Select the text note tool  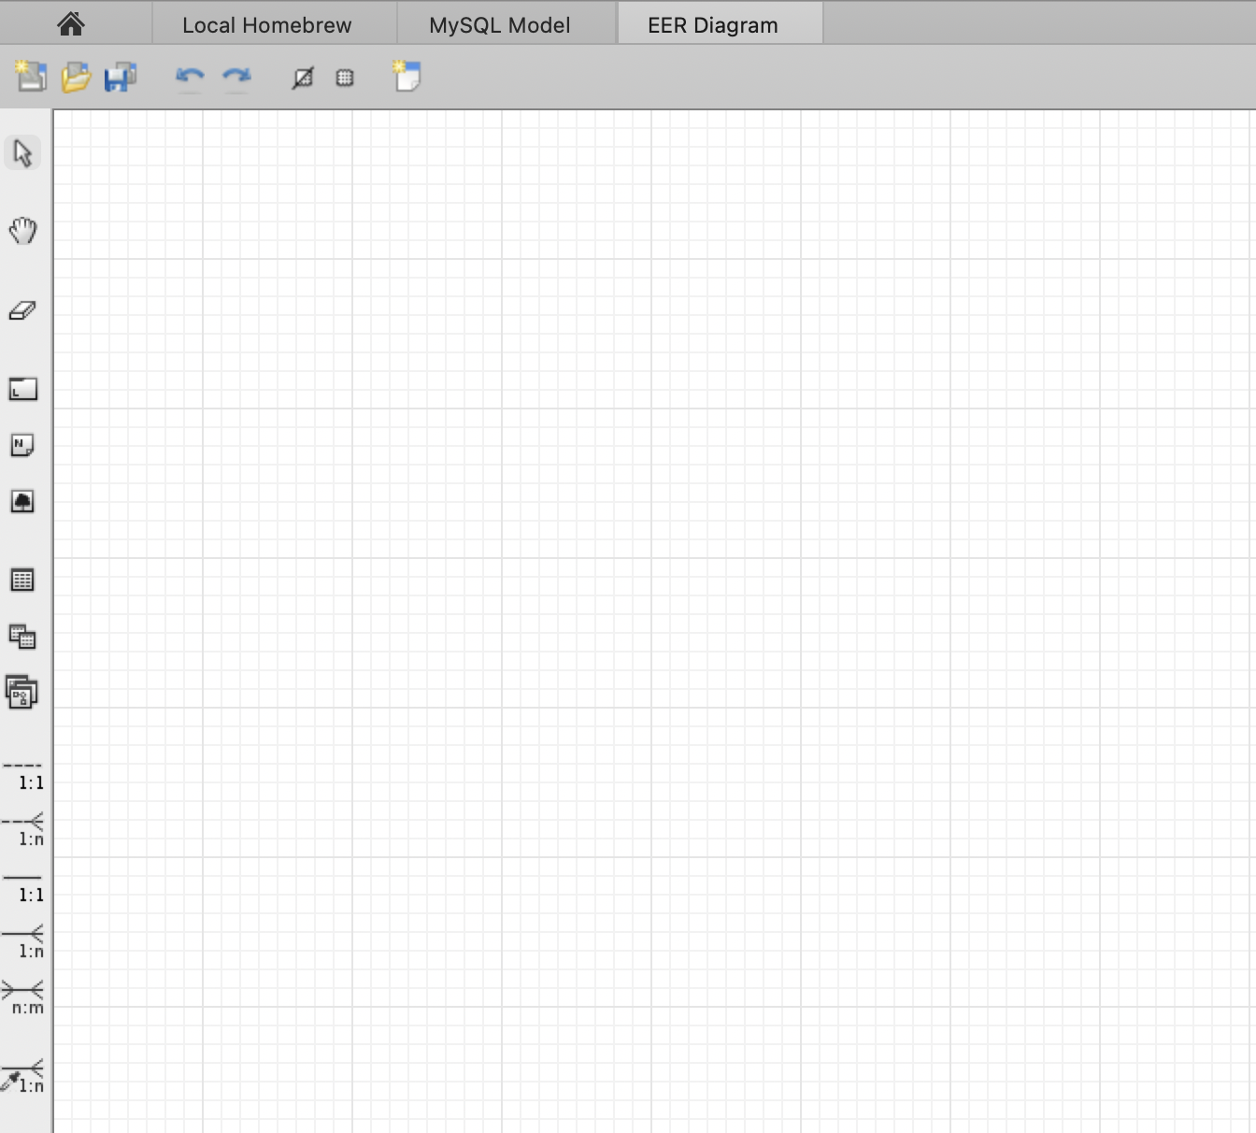point(22,445)
